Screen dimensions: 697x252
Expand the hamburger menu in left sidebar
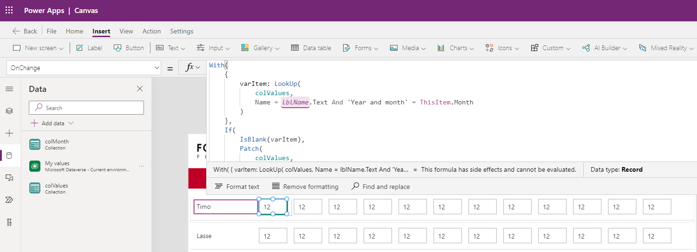[x=9, y=89]
